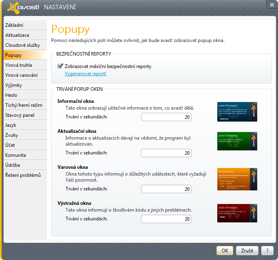This screenshot has height=260, width=278.
Task: Focus the Informační okna duration field
Action: tap(166, 117)
